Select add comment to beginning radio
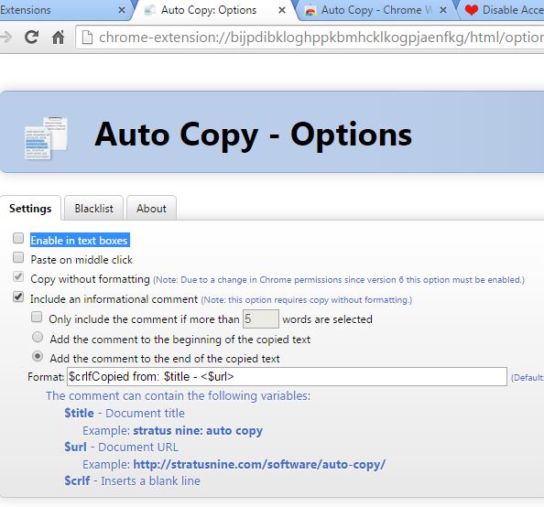Image resolution: width=544 pixels, height=507 pixels. [38, 337]
